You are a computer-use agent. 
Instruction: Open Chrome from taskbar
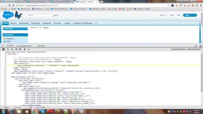[x=35, y=111]
